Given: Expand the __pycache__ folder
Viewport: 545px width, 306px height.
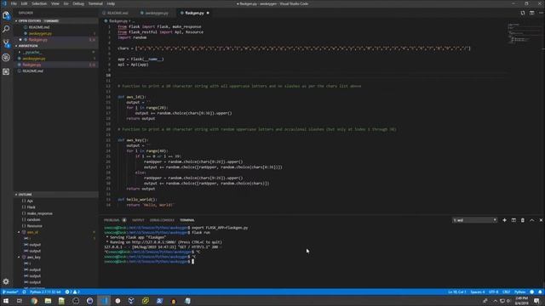Looking at the screenshot, I should point(32,52).
